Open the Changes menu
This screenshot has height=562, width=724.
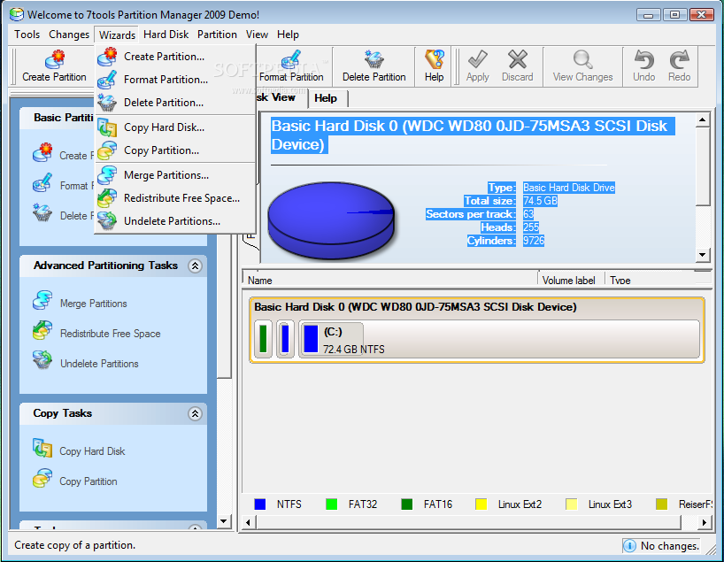(x=69, y=35)
